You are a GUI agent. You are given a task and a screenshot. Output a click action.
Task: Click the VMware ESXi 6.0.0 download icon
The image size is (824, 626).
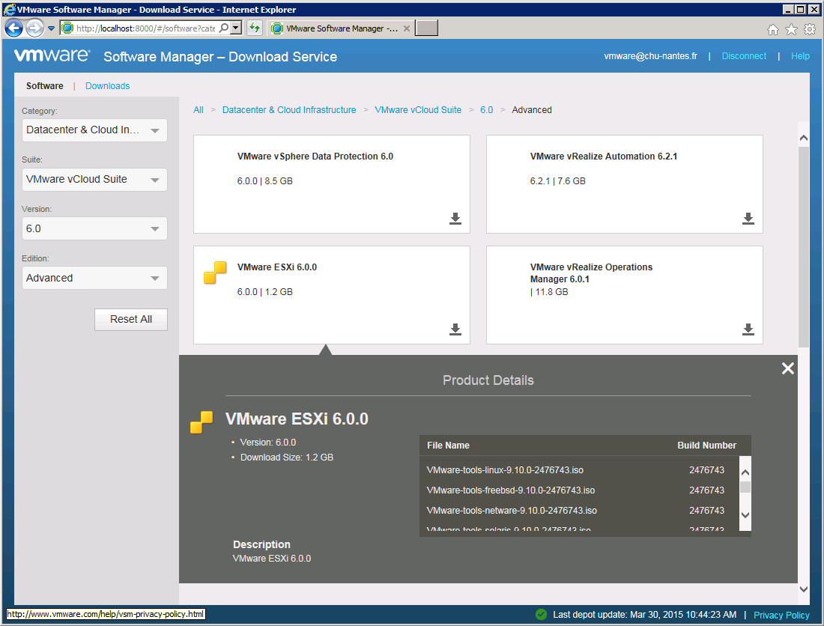pyautogui.click(x=455, y=329)
